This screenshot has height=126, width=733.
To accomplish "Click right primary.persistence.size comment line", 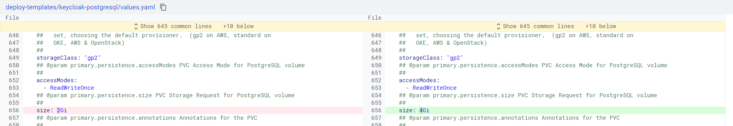I will 528,95.
